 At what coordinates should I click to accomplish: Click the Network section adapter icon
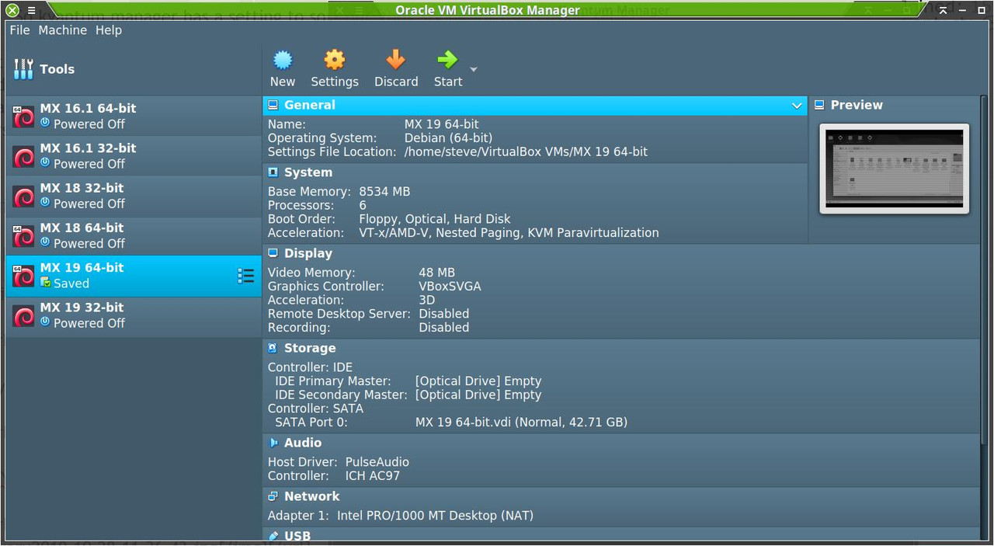tap(273, 496)
